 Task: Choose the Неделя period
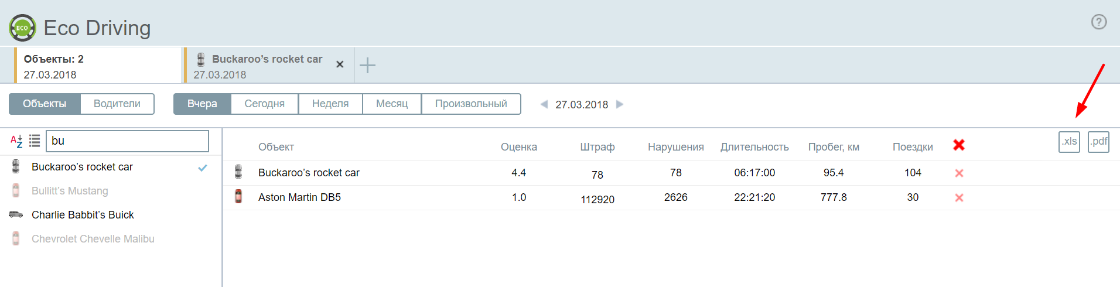(x=330, y=104)
